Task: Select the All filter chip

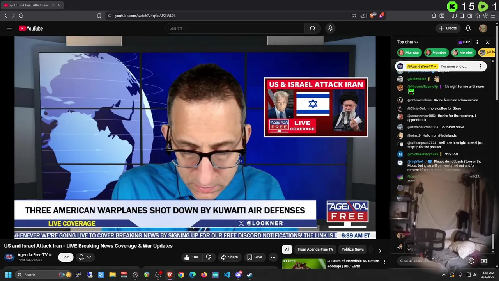Action: (x=287, y=249)
